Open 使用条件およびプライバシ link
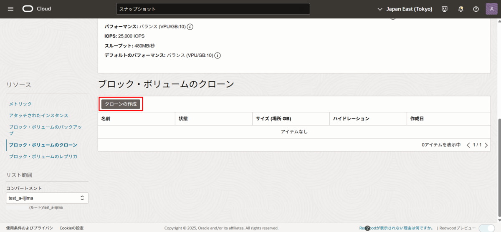 tap(30, 228)
